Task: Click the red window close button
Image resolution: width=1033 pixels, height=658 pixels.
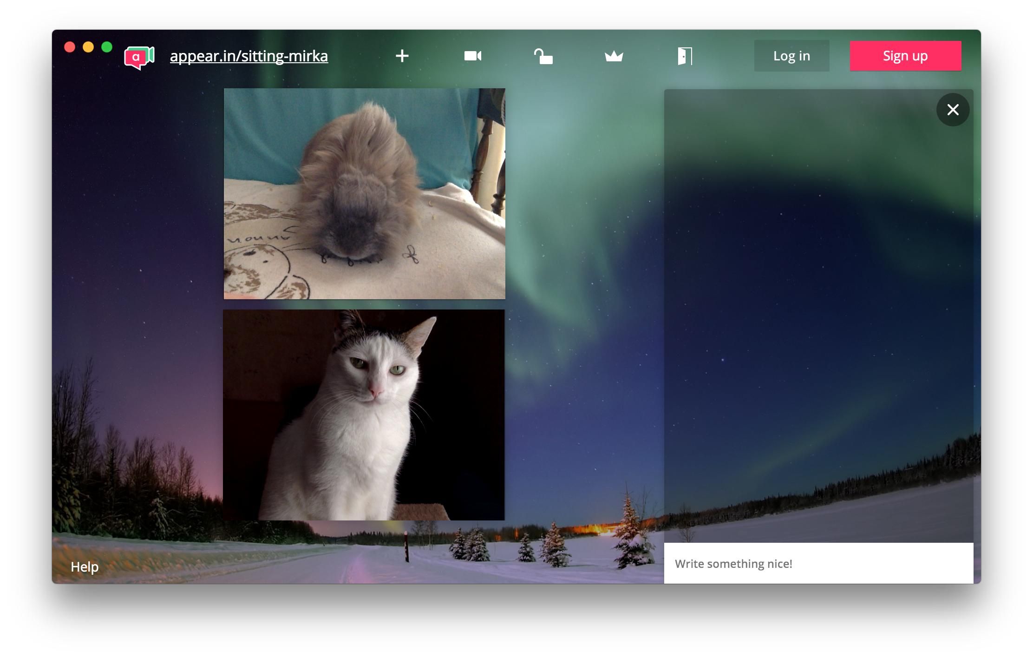Action: pyautogui.click(x=70, y=47)
